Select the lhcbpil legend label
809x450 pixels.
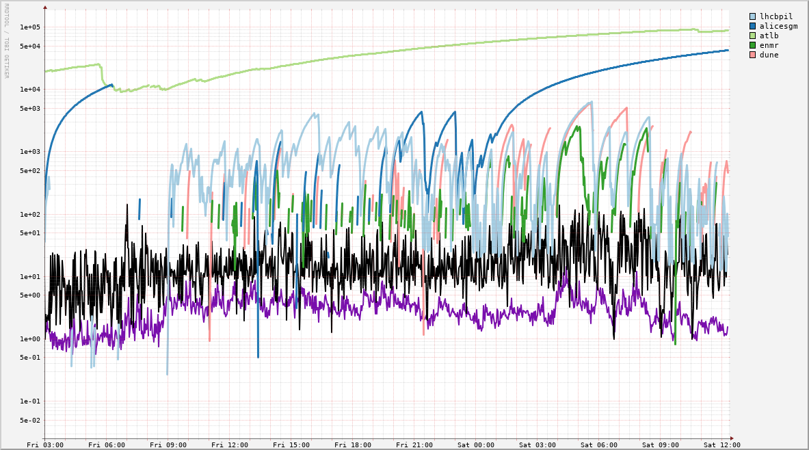776,16
